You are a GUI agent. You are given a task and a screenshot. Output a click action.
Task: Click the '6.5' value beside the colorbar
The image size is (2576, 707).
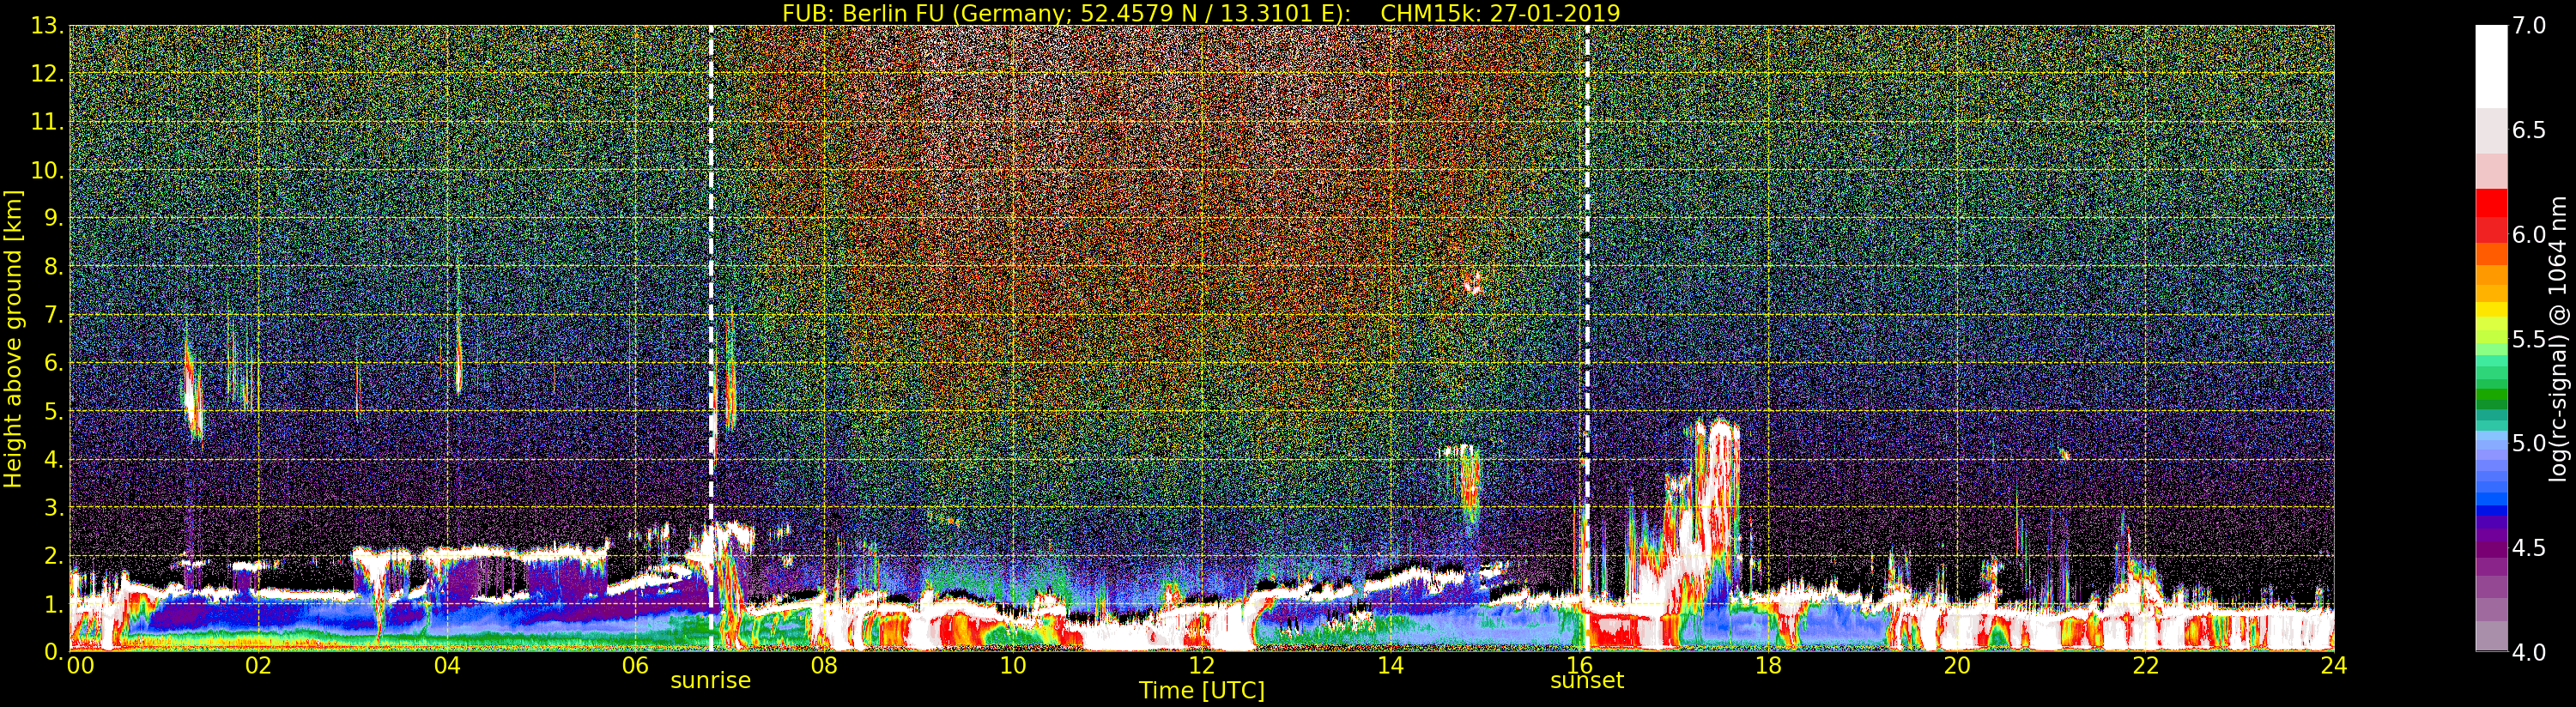[x=2529, y=130]
